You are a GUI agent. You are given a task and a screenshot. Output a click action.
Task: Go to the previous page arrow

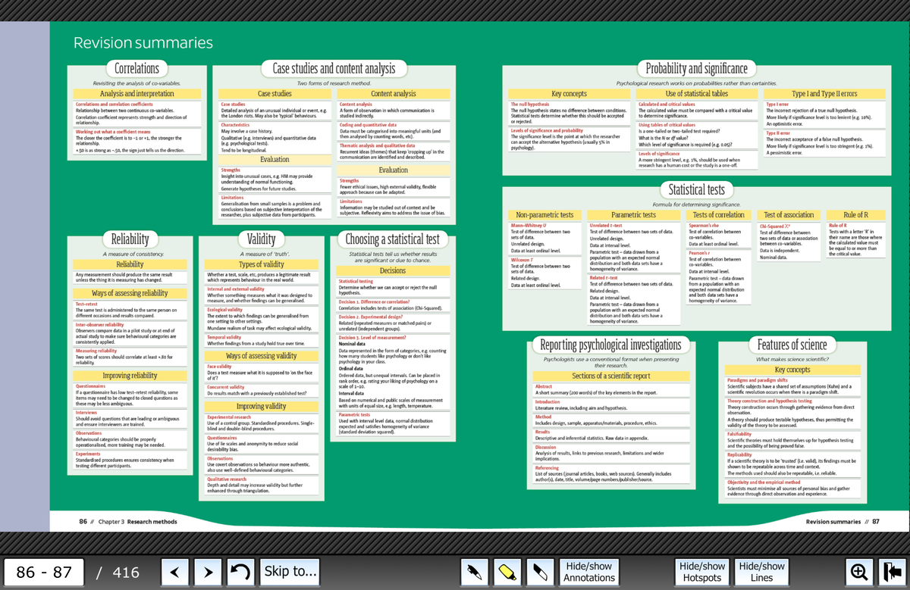coord(177,571)
